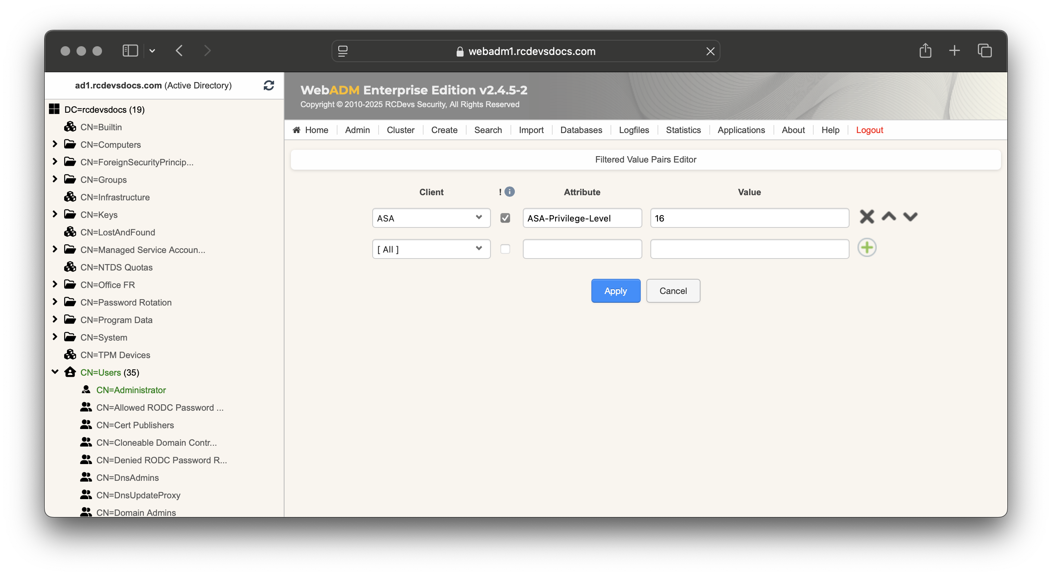Open the Logfiles menu
1052x576 pixels.
tap(634, 130)
